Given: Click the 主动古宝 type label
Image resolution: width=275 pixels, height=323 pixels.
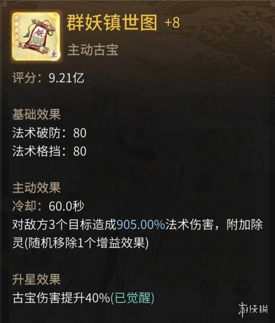Looking at the screenshot, I should pos(93,50).
